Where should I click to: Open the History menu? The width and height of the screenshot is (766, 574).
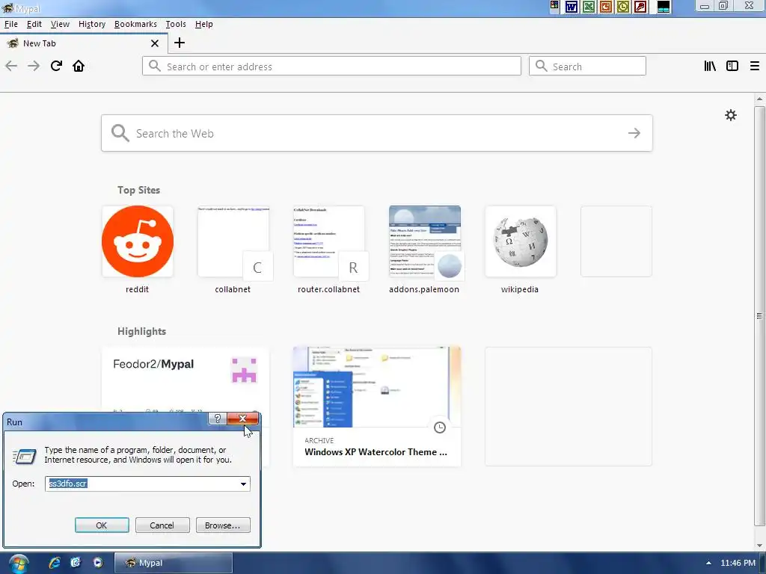(92, 24)
